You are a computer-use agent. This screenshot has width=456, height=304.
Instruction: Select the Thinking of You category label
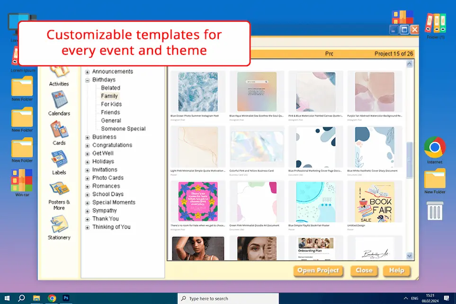111,227
